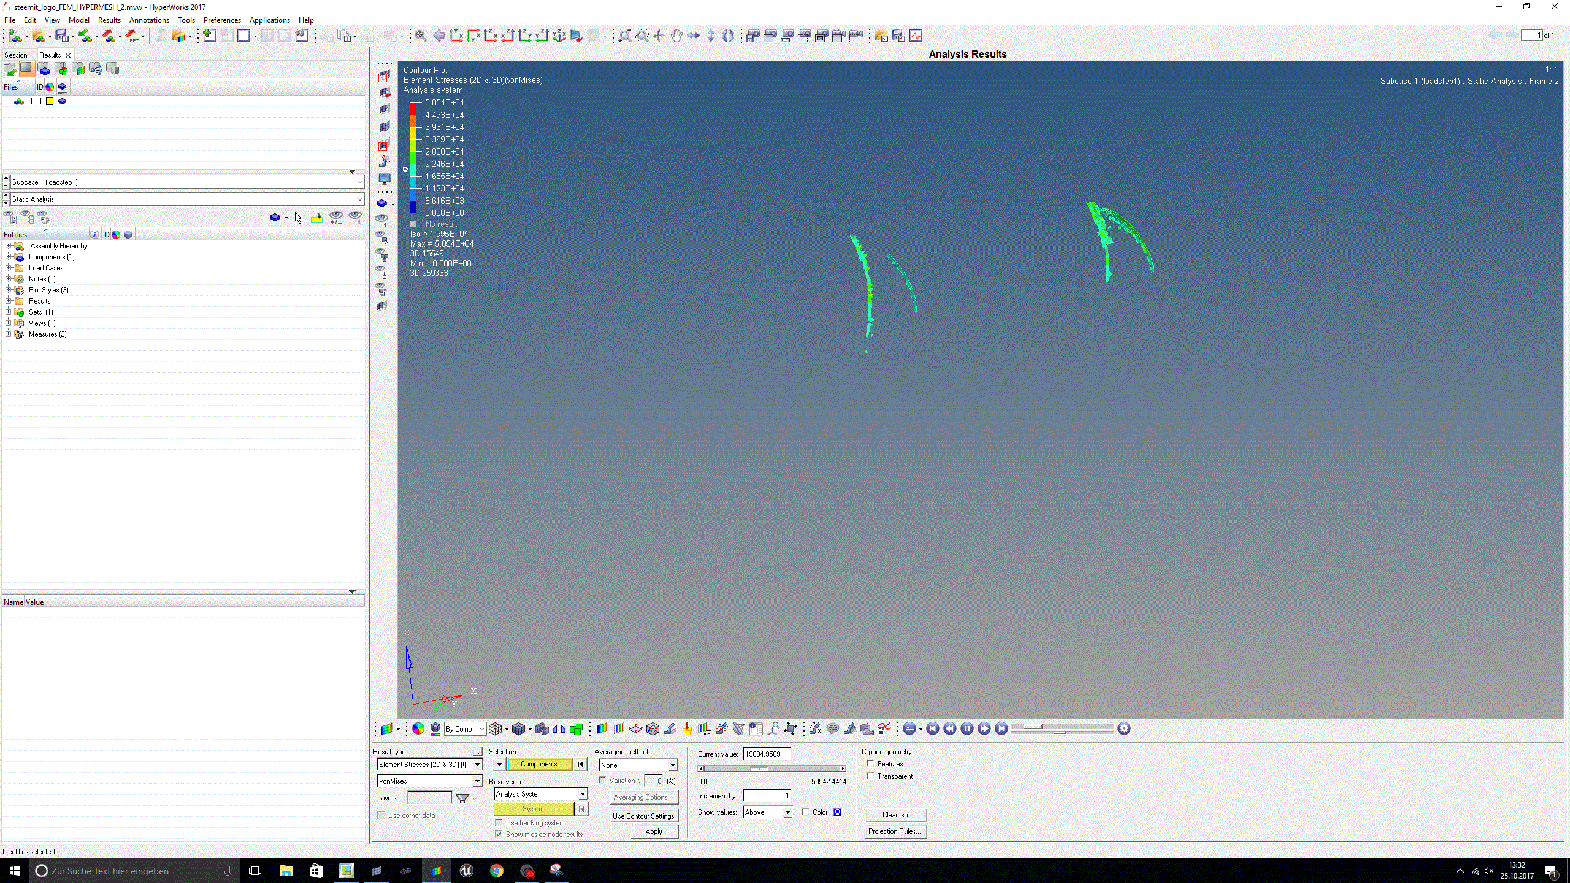Click the Use Contour Settings button
The height and width of the screenshot is (883, 1570).
click(x=643, y=816)
